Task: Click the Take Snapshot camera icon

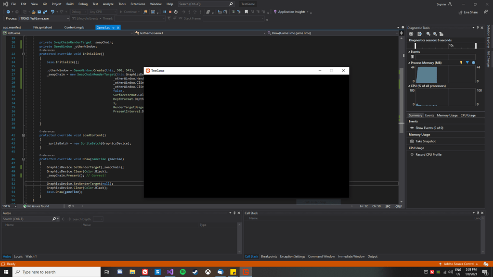Action: coord(412,141)
